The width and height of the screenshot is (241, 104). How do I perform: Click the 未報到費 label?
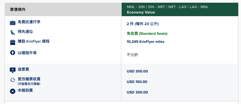point(25,90)
